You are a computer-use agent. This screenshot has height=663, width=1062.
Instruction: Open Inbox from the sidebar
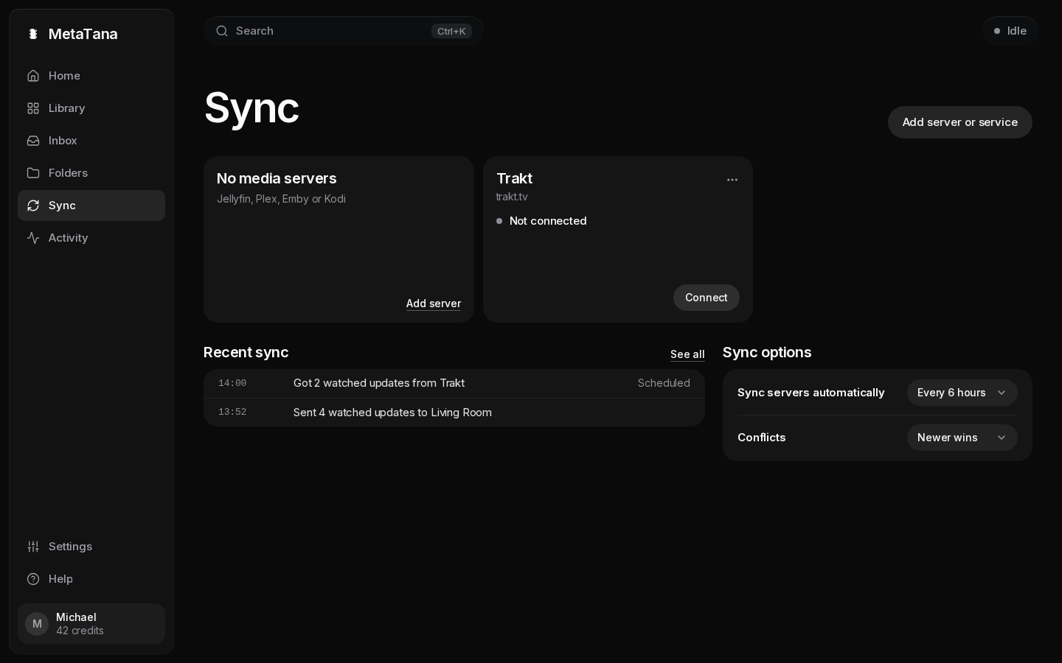point(91,141)
